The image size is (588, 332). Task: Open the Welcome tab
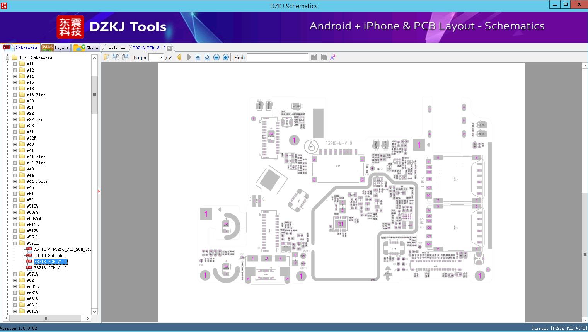[116, 48]
